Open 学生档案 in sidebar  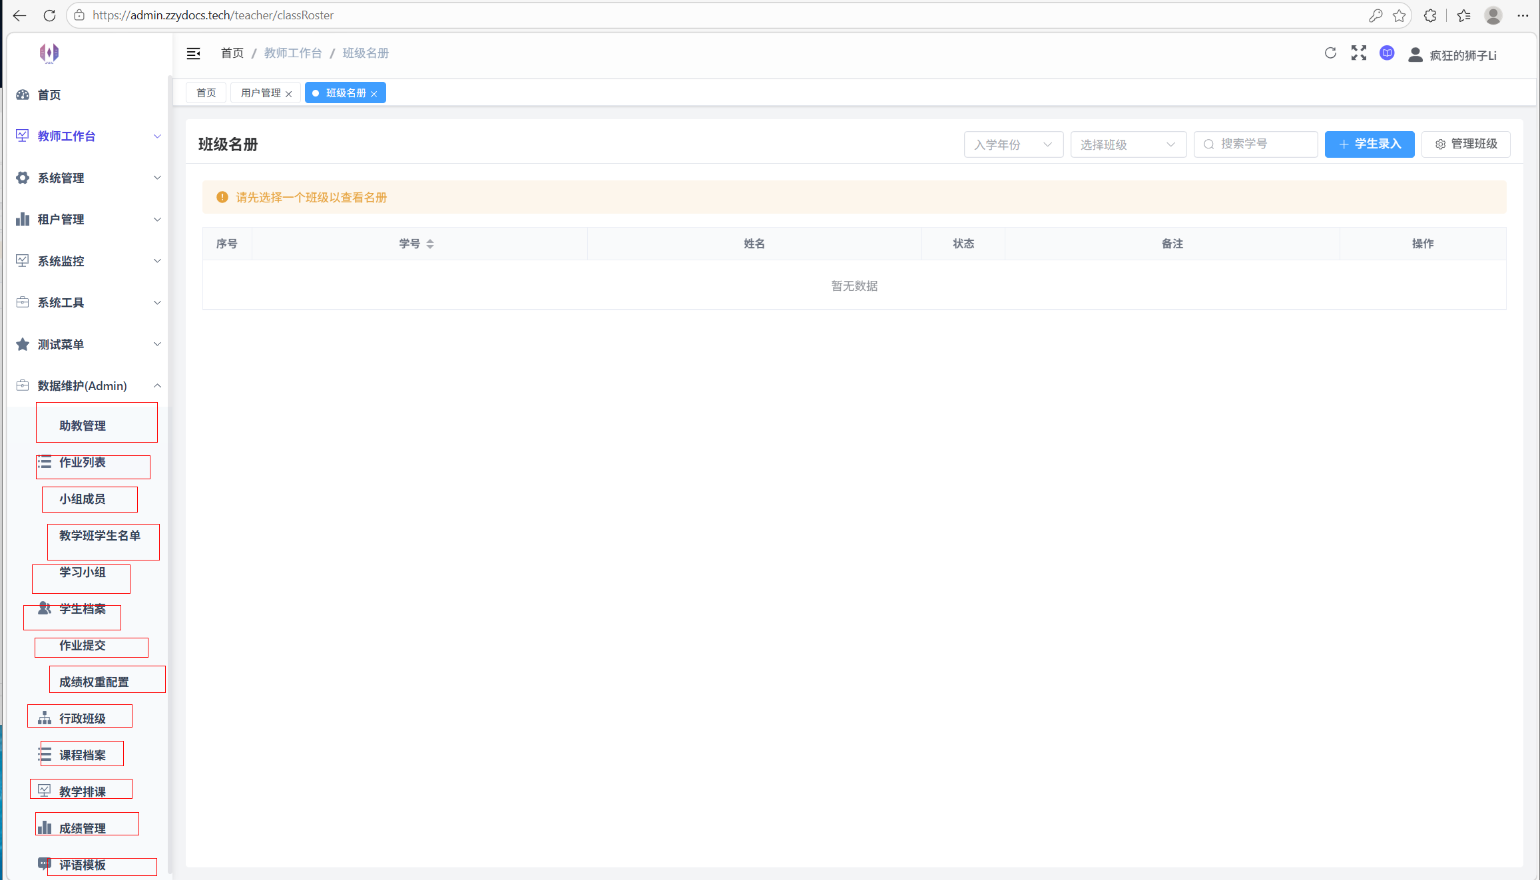click(x=82, y=609)
